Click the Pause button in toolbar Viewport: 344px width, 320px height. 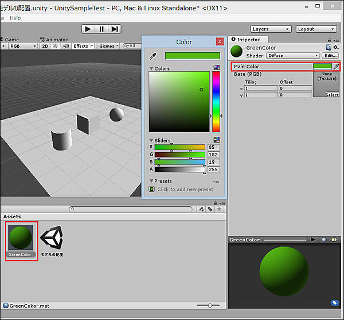(101, 29)
